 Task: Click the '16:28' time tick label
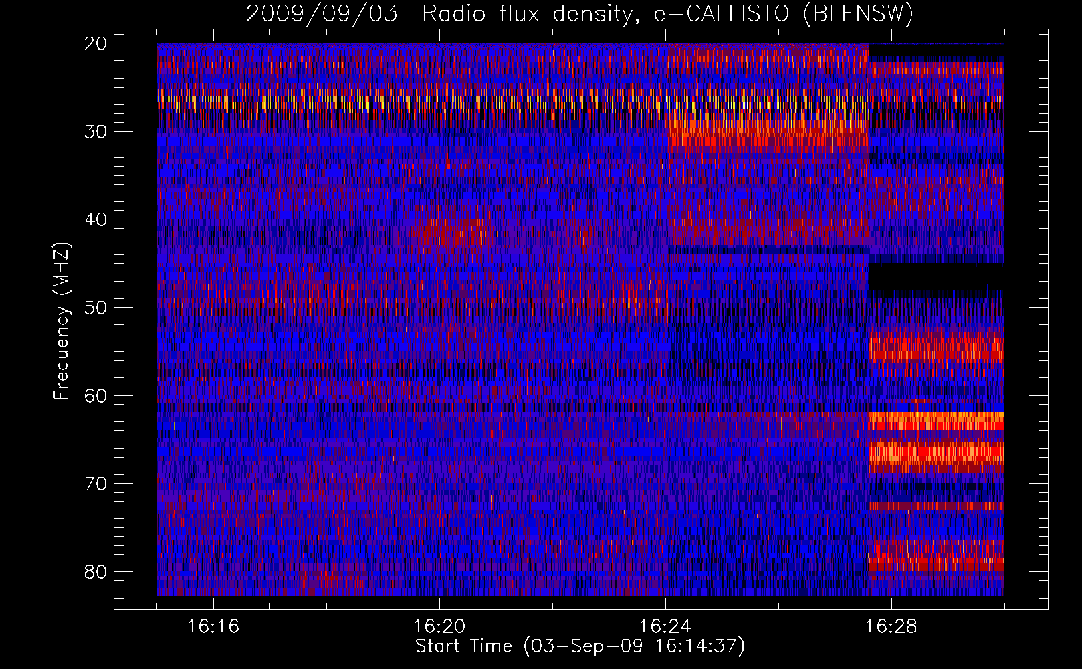click(891, 627)
